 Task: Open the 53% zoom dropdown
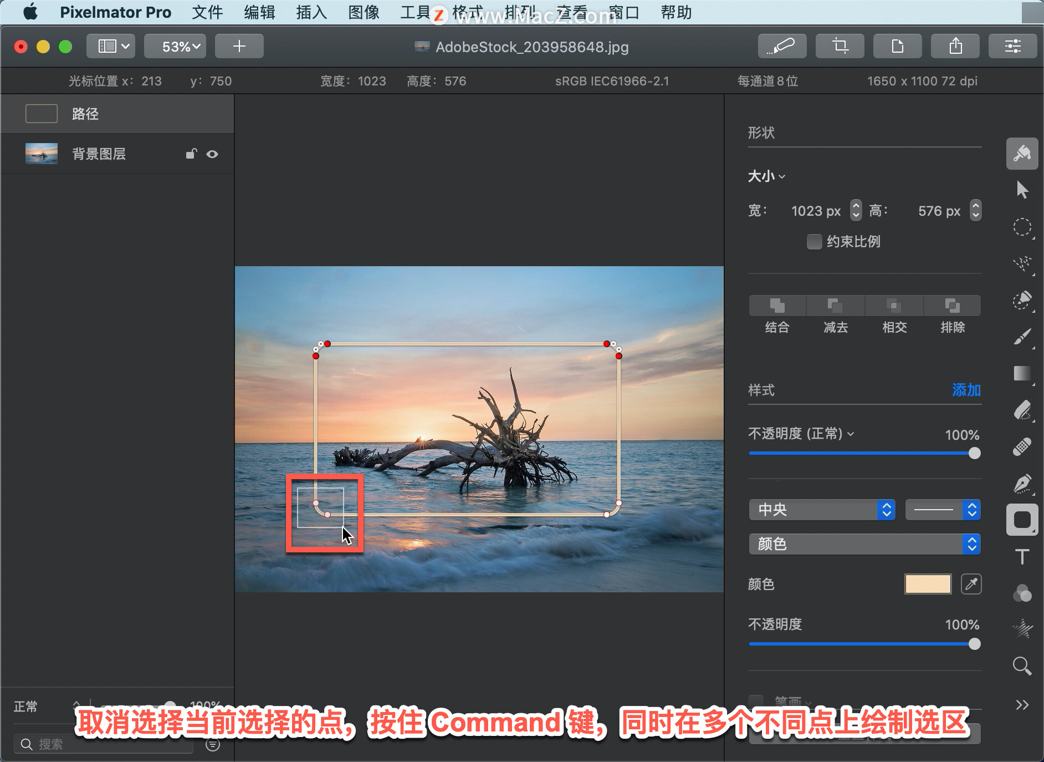175,46
